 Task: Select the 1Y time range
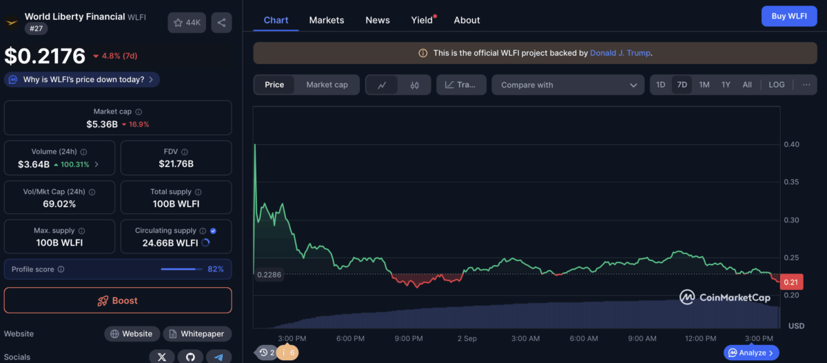726,85
